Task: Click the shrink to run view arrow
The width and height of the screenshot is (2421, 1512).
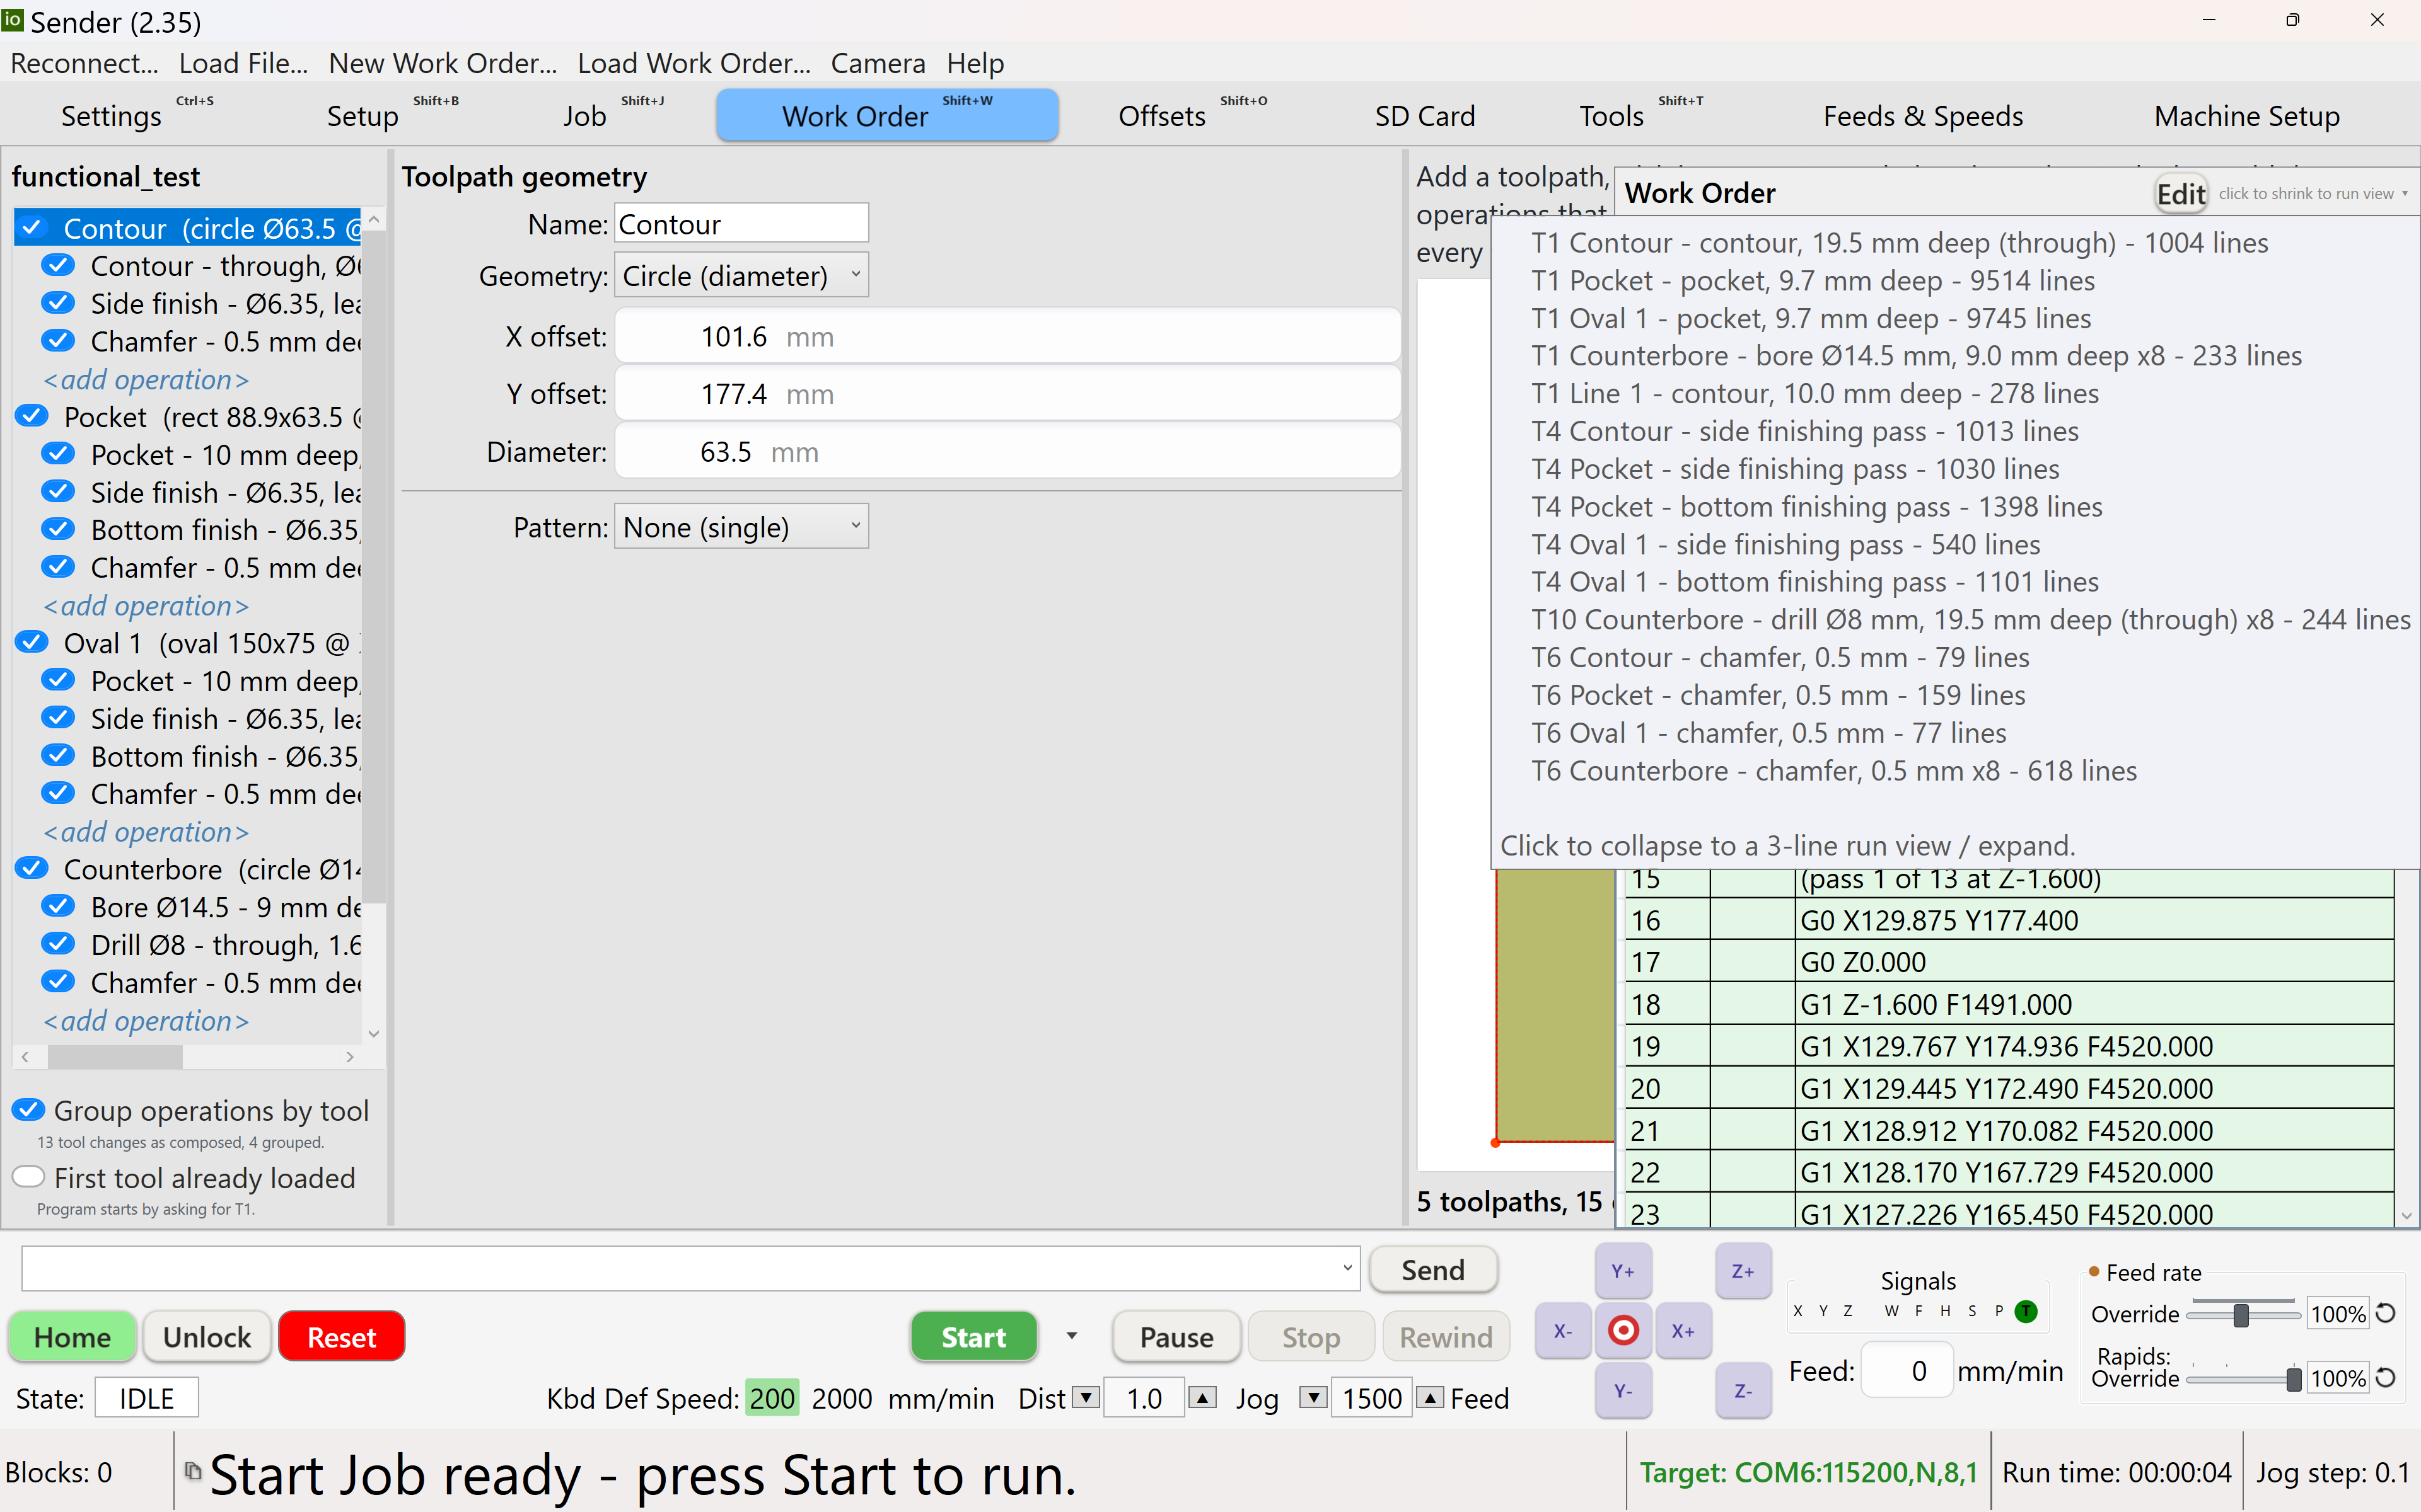Action: 2405,194
